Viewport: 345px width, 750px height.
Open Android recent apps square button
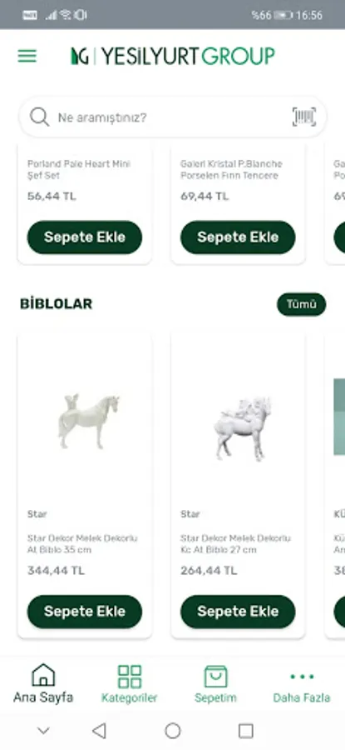tap(246, 730)
